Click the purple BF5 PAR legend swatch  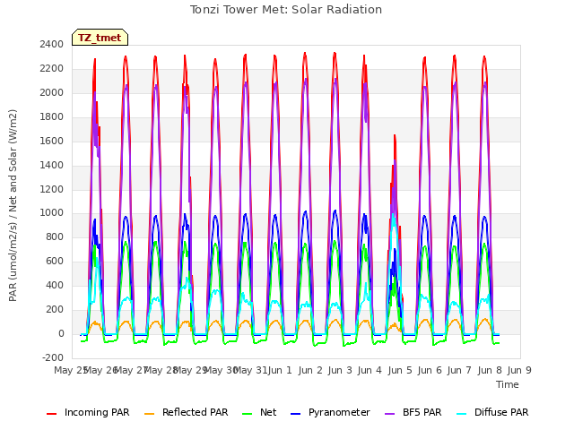pos(390,414)
